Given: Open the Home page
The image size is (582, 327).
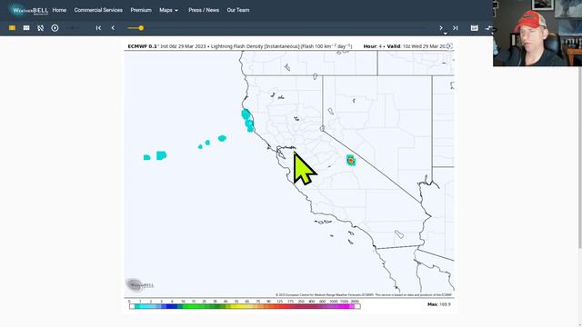Looking at the screenshot, I should coord(59,10).
